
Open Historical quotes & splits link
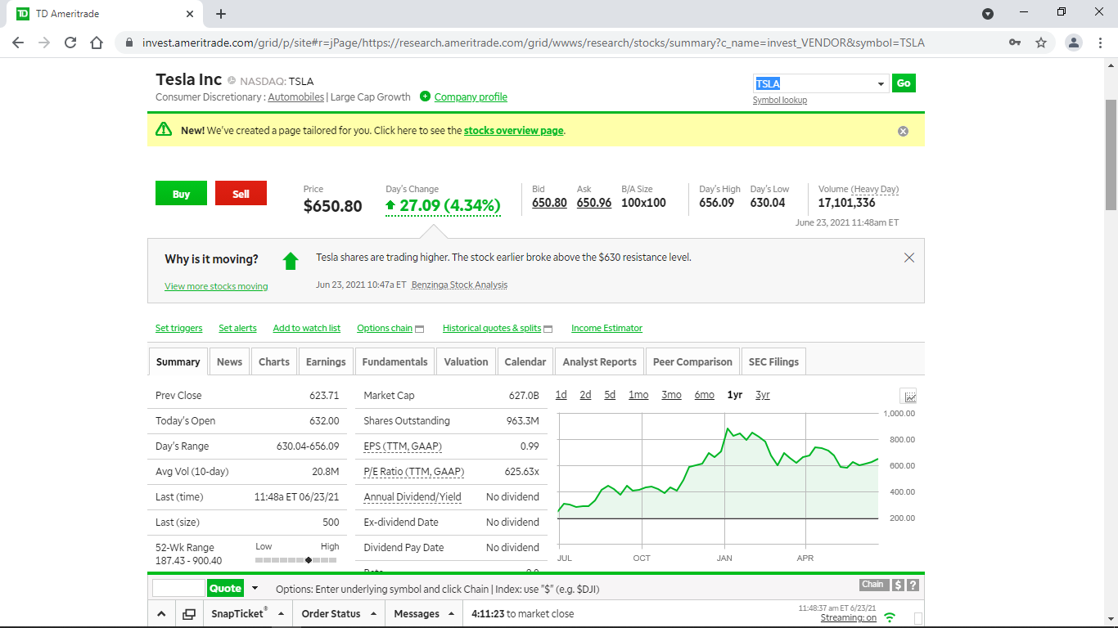(x=492, y=328)
